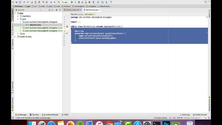Collapse all in the Project panel
The image size is (222, 125).
[53, 10]
